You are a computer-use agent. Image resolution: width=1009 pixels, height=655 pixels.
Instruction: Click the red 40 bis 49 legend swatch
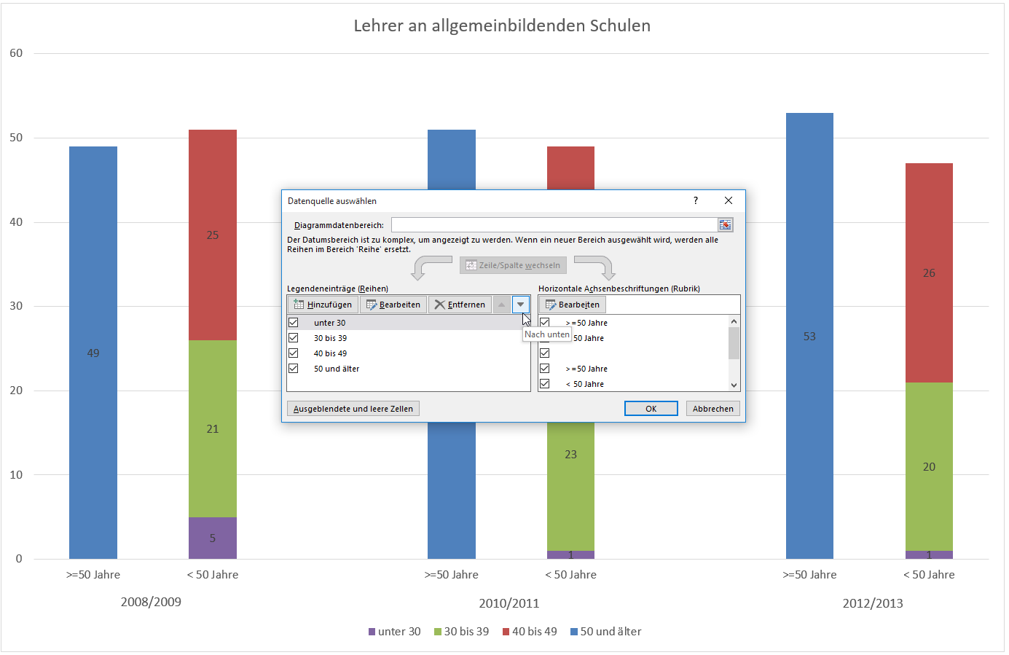(x=506, y=632)
